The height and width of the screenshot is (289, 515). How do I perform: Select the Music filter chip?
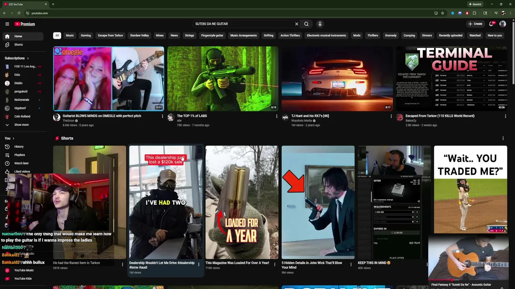click(x=70, y=35)
